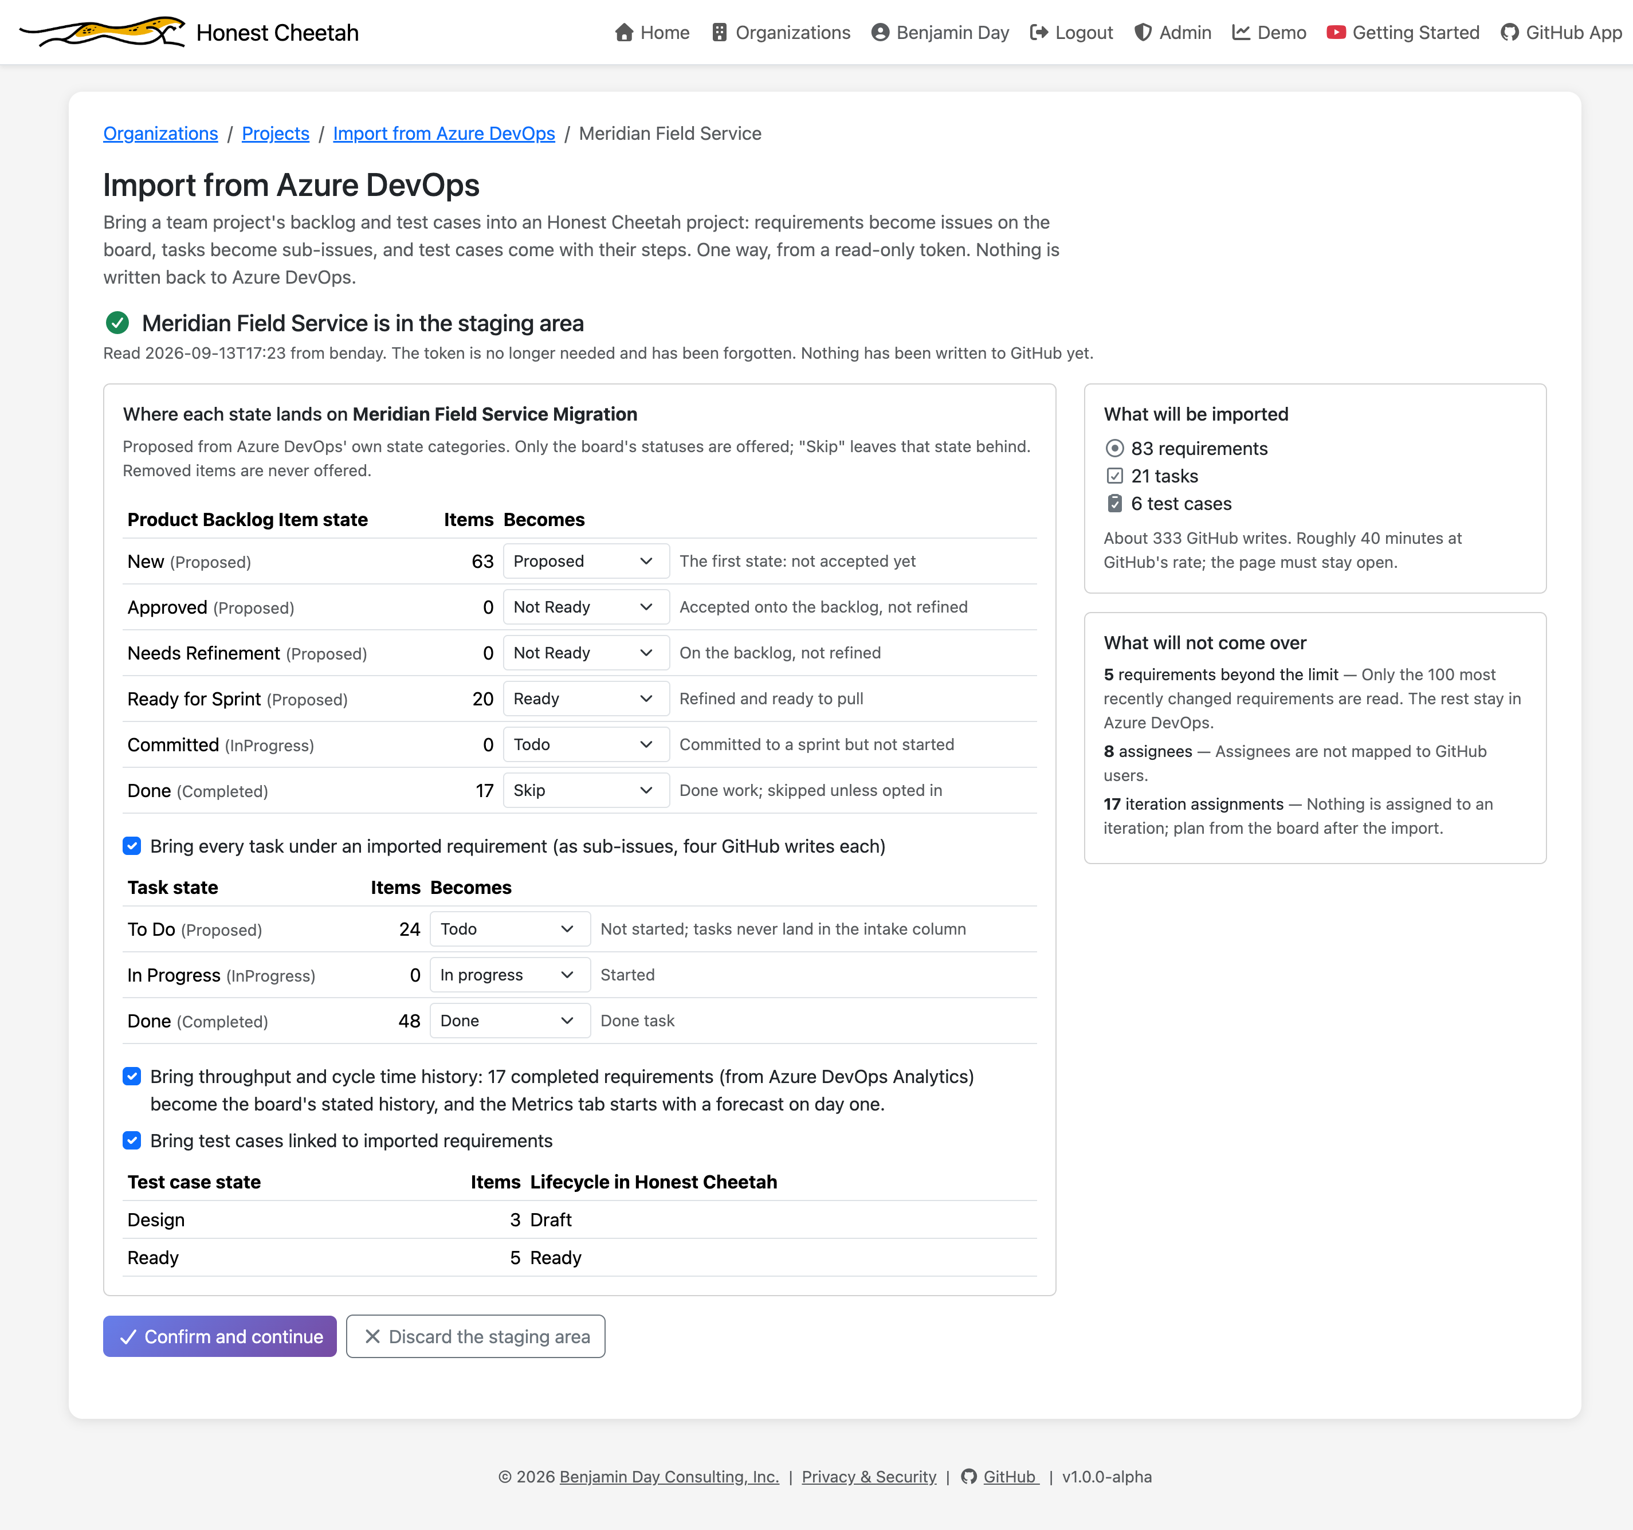The width and height of the screenshot is (1633, 1530).
Task: Open Benjamin Day Consulting, Inc. footer link
Action: point(669,1477)
